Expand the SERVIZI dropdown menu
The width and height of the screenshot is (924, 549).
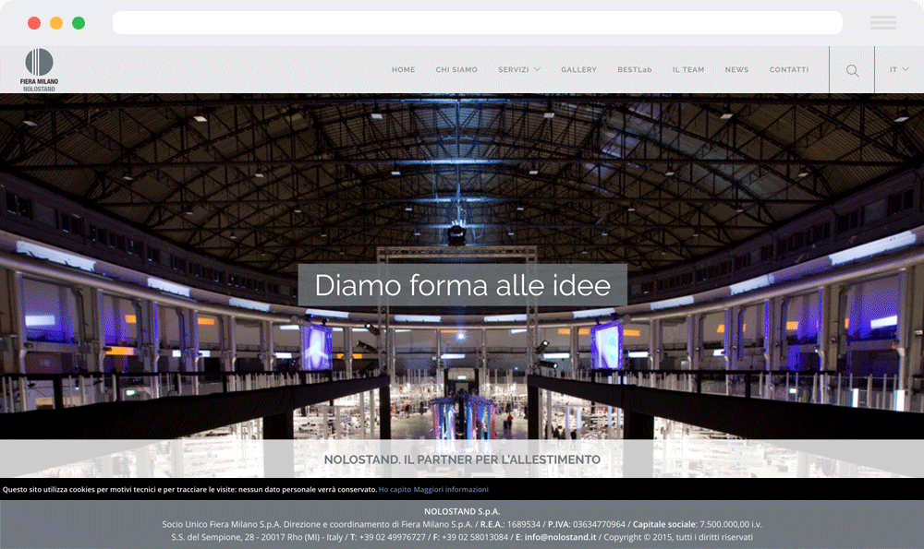[x=518, y=70]
